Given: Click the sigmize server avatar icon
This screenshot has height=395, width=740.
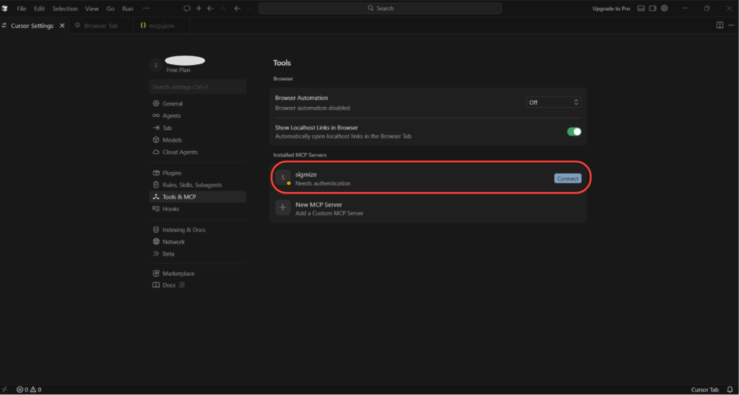Looking at the screenshot, I should point(283,178).
